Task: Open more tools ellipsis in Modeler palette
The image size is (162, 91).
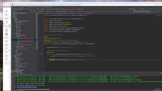Action: [7, 63]
